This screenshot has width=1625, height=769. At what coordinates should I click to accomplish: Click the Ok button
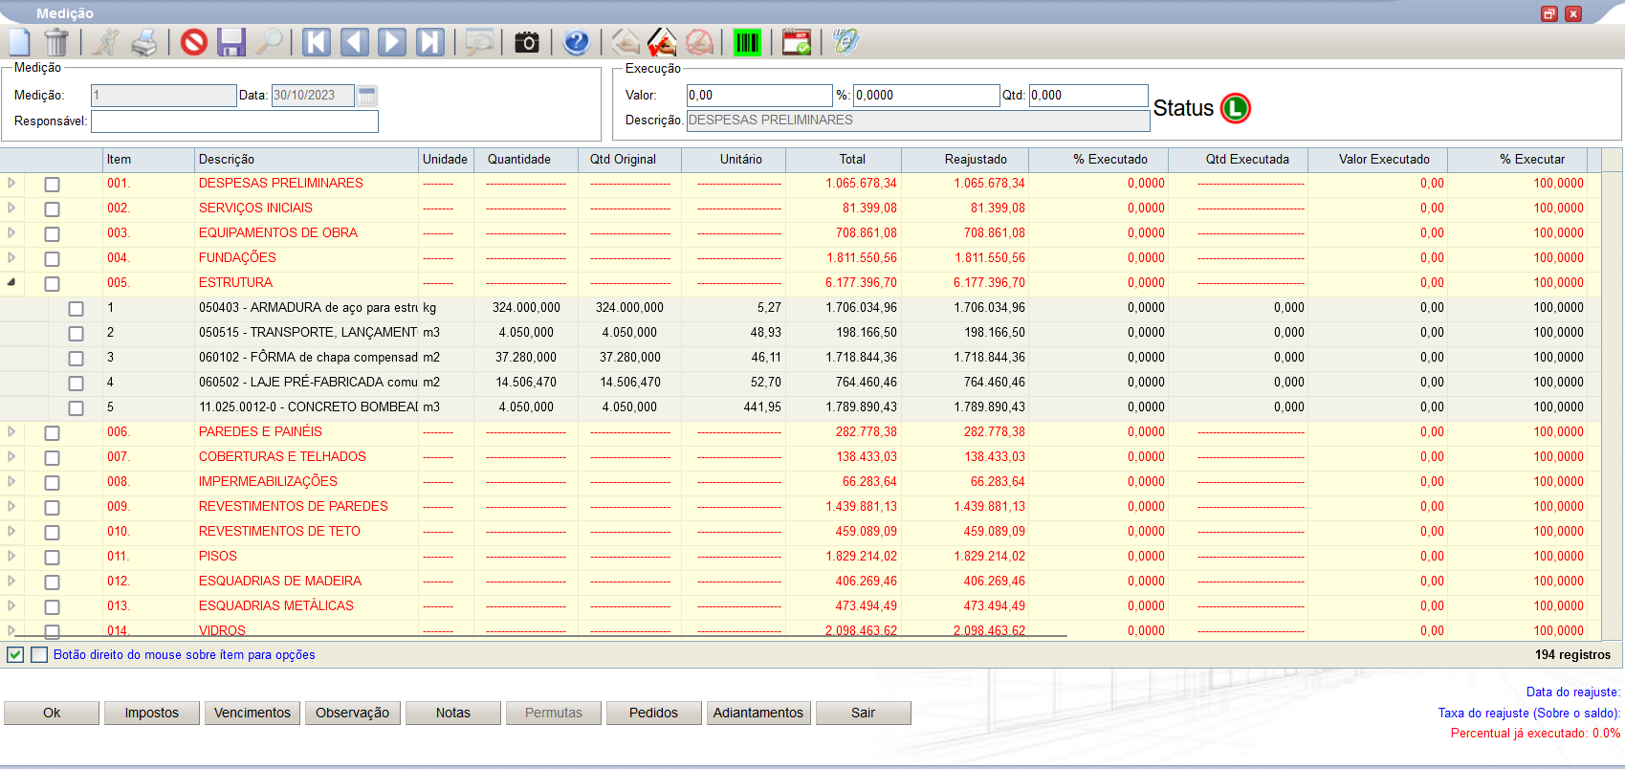coord(52,713)
